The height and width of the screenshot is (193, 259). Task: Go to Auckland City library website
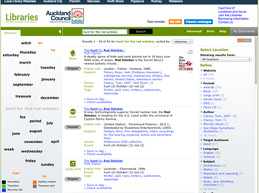tap(53, 2)
